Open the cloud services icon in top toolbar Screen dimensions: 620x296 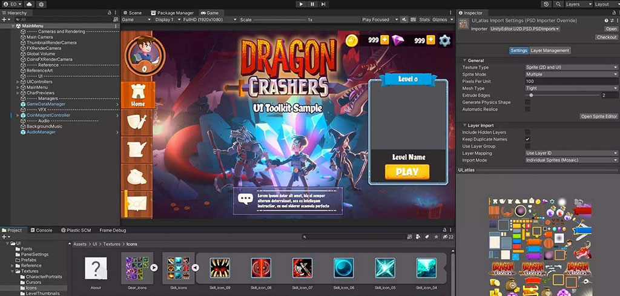[x=29, y=4]
